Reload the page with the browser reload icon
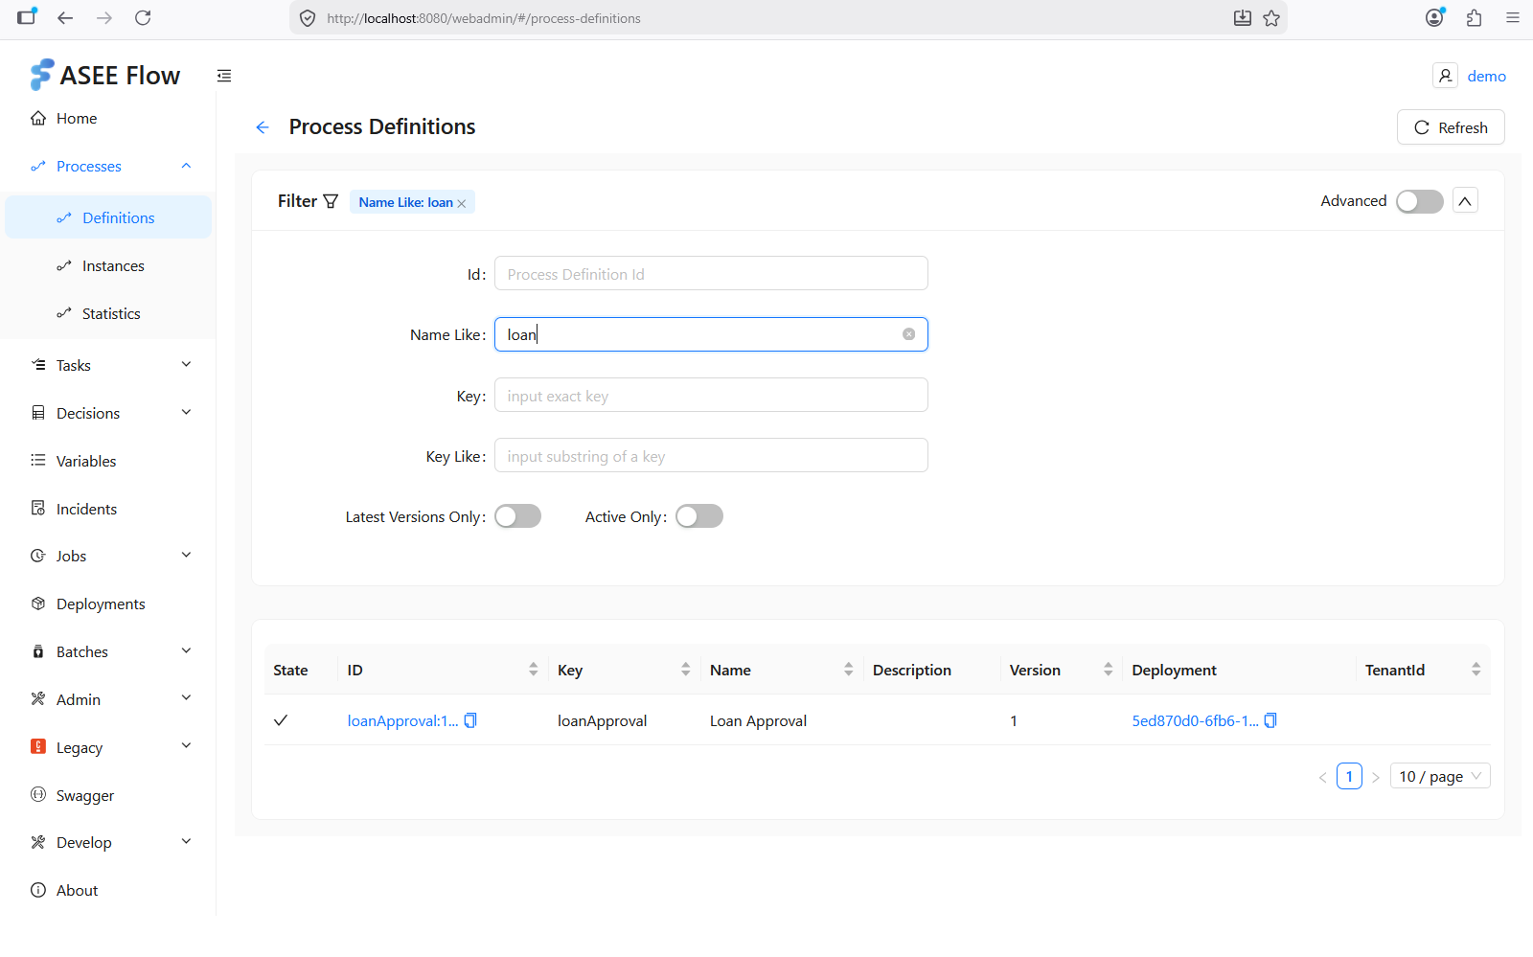The image size is (1533, 957). pos(143,17)
